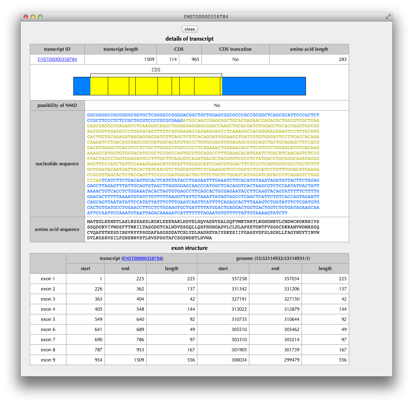Click the green zoom window button
This screenshot has width=413, height=405.
(x=40, y=17)
